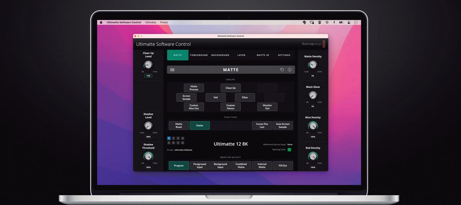Switch to the MATTE IN tab
461x205 pixels.
pos(263,55)
